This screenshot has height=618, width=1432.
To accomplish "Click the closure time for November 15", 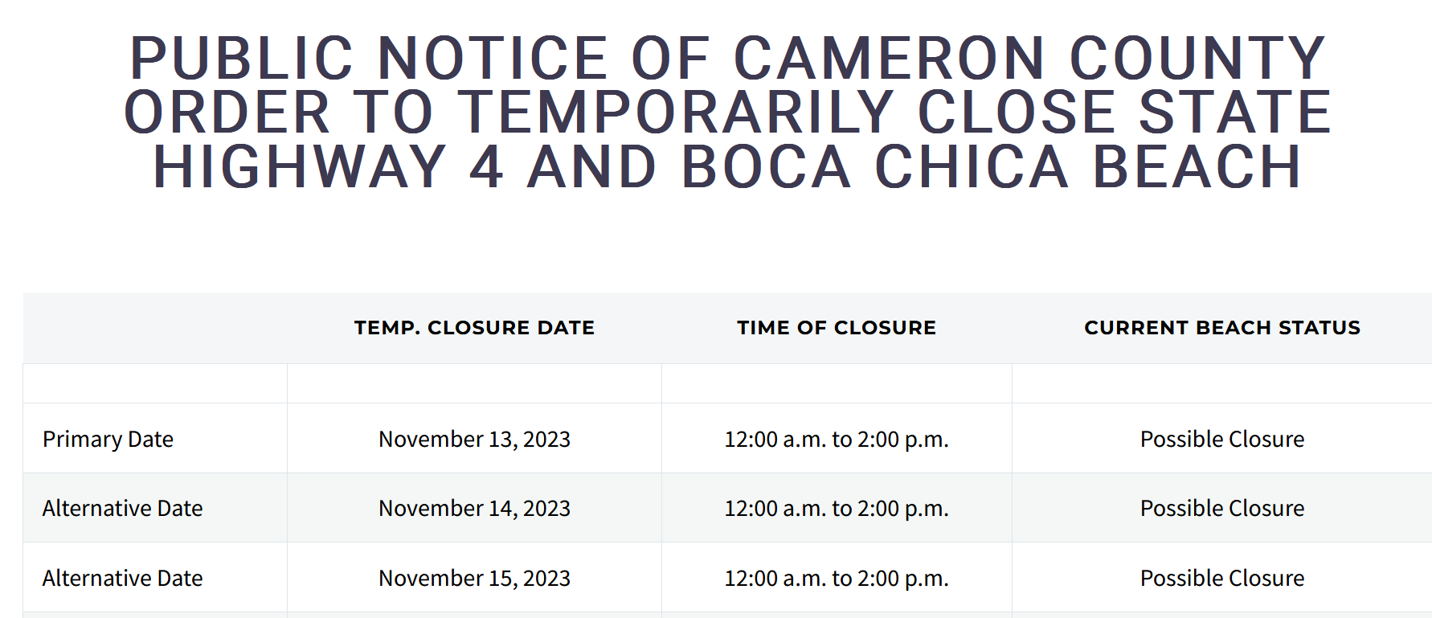I will pos(837,579).
